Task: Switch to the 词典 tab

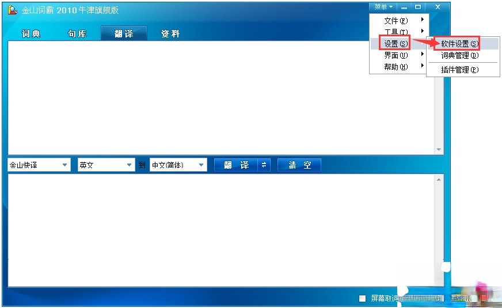Action: pyautogui.click(x=31, y=33)
